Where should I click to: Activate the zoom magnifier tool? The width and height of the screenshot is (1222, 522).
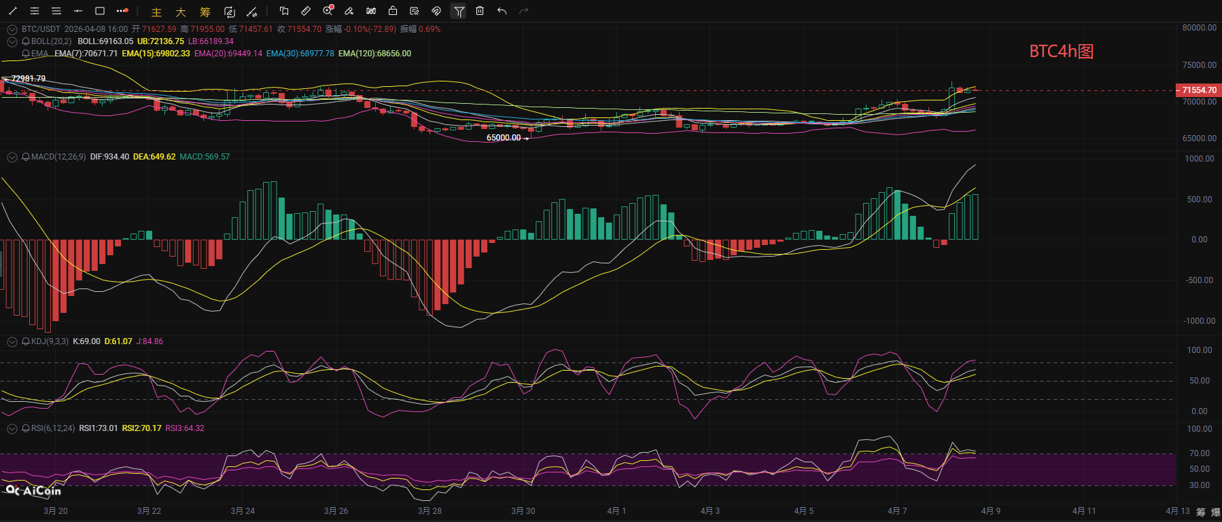click(328, 11)
